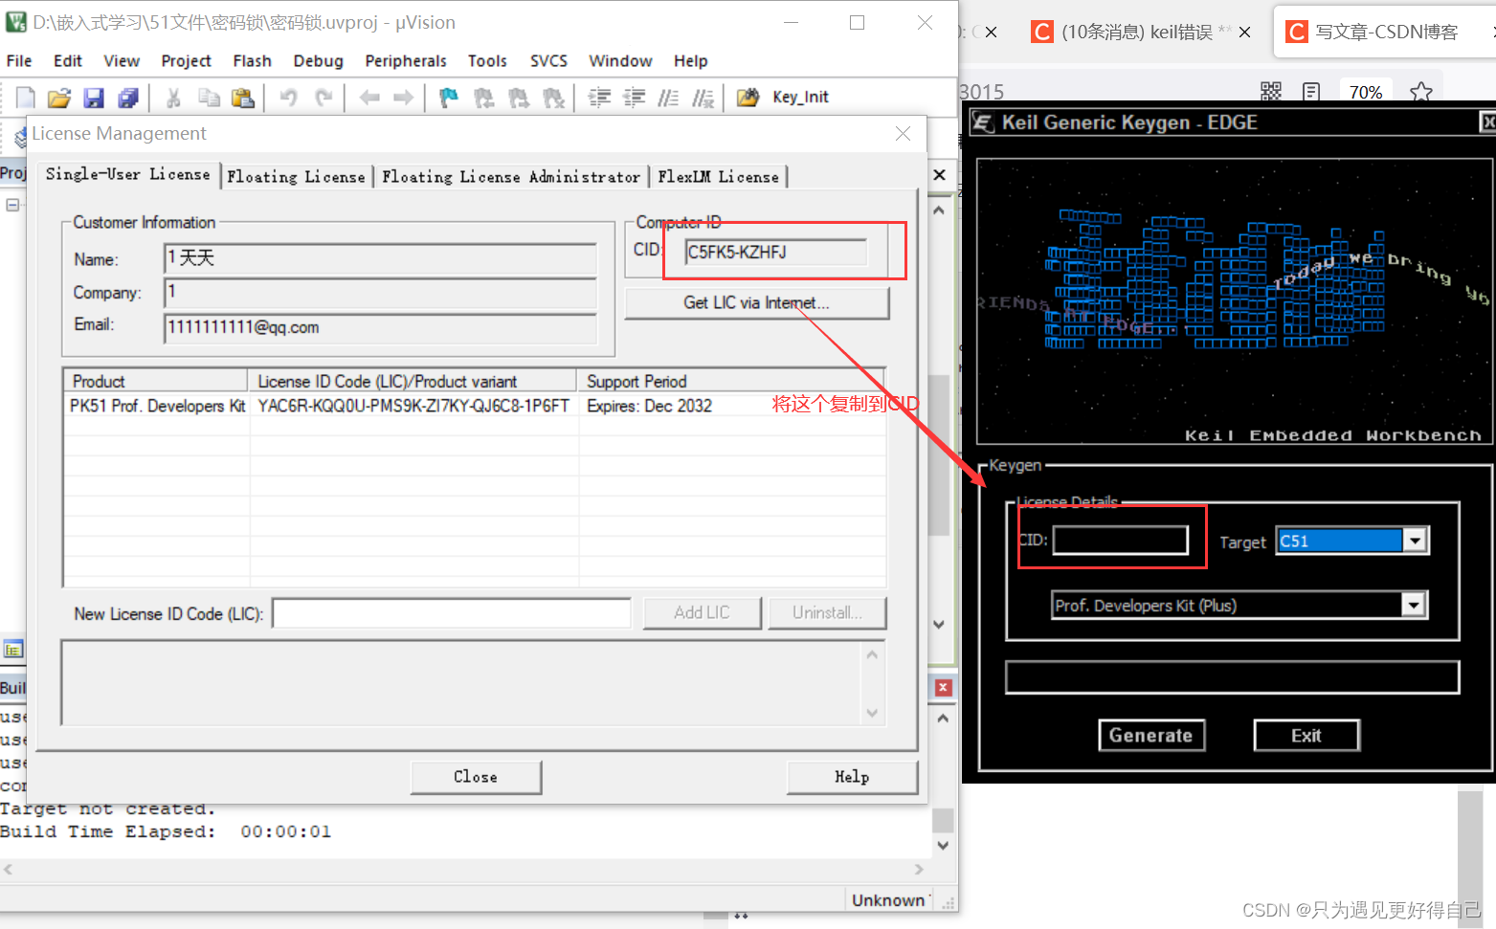Switch to Floating License tab
Image resolution: width=1496 pixels, height=929 pixels.
[296, 177]
